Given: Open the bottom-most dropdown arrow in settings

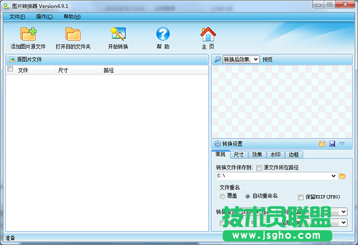Looking at the screenshot, I should click(x=344, y=222).
